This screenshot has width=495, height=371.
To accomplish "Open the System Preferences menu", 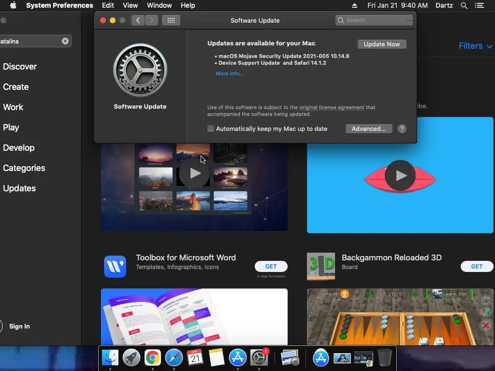I will [x=59, y=5].
